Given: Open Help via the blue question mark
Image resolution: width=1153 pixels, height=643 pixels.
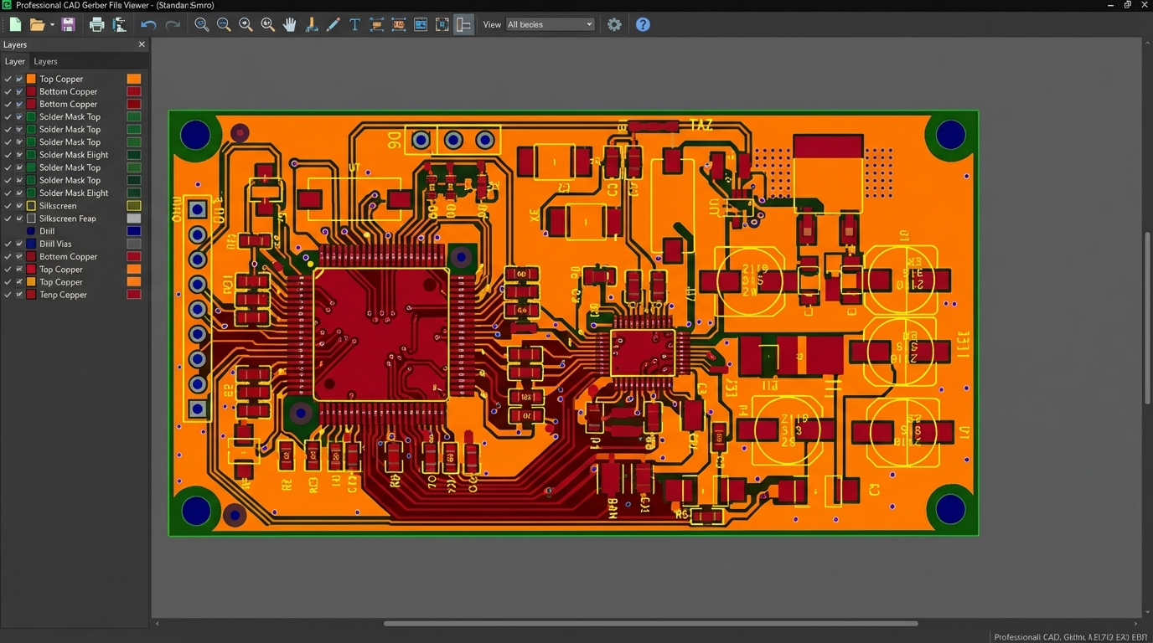Looking at the screenshot, I should click(x=643, y=25).
